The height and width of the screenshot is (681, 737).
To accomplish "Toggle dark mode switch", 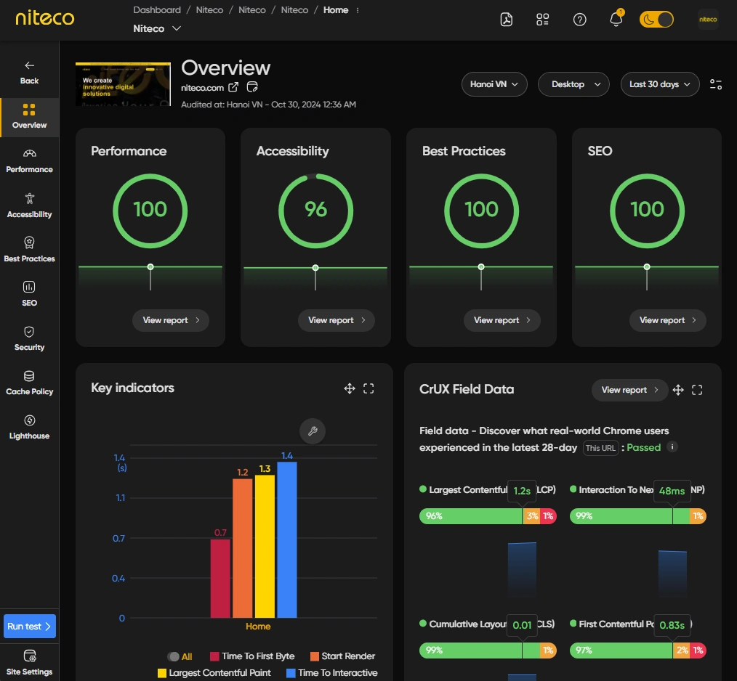I will [x=656, y=20].
